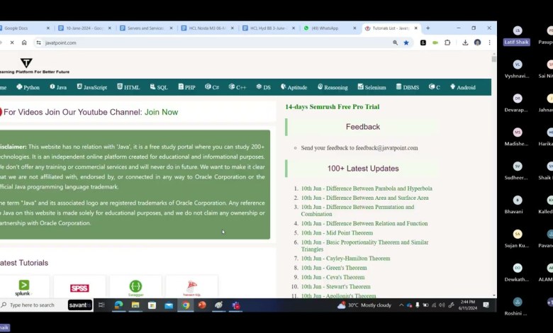Image resolution: width=553 pixels, height=333 pixels.
Task: Open Difference Between Parabola and Hyperbola
Action: (x=367, y=188)
